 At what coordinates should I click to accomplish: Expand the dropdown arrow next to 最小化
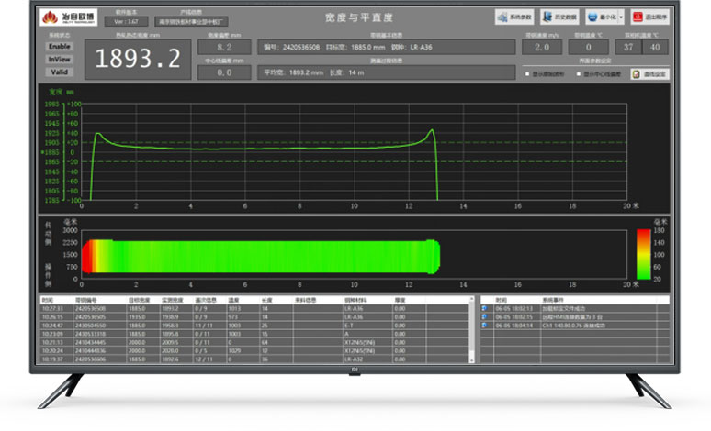tap(622, 17)
